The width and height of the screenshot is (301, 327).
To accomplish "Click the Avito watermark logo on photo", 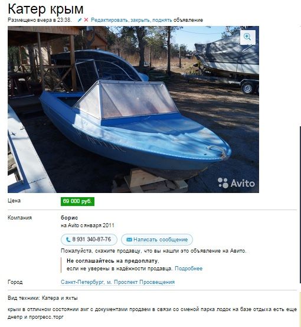I will point(236,183).
